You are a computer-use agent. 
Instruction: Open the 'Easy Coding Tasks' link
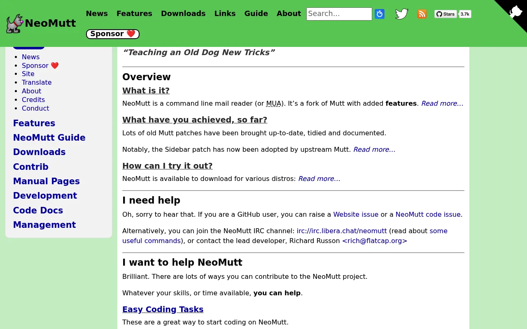[163, 310]
